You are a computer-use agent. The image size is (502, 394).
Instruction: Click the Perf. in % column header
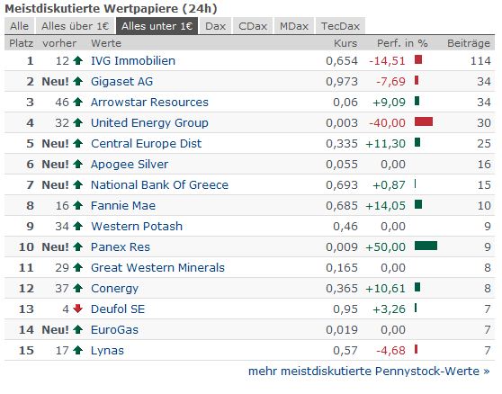point(402,43)
